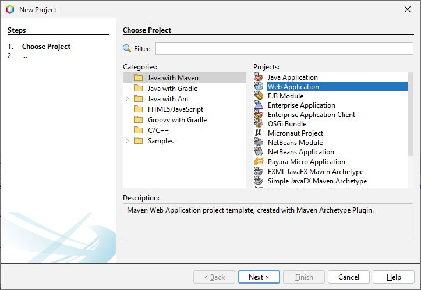Click the Cancel button
Viewport: 421px width, 290px height.
click(348, 277)
